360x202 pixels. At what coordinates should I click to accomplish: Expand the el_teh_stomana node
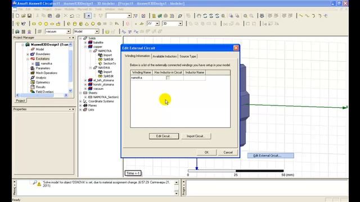85,80
